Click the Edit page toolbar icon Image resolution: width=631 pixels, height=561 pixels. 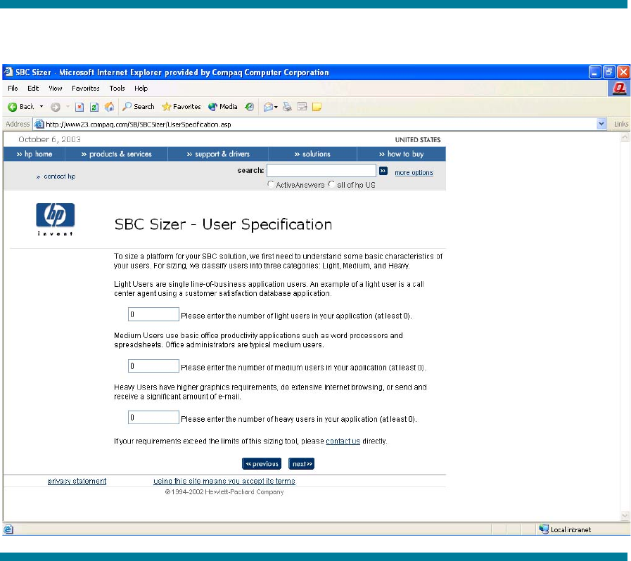pyautogui.click(x=302, y=107)
